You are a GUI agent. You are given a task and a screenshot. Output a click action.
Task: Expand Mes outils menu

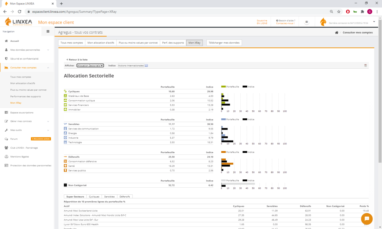[x=27, y=130]
